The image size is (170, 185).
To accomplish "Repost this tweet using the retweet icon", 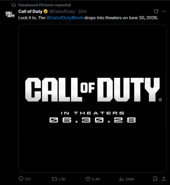I will pyautogui.click(x=54, y=179).
